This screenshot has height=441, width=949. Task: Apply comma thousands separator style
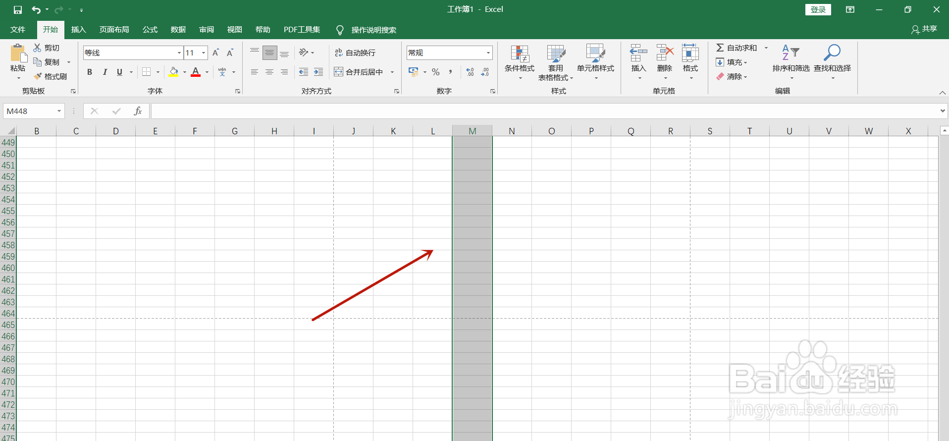(450, 72)
